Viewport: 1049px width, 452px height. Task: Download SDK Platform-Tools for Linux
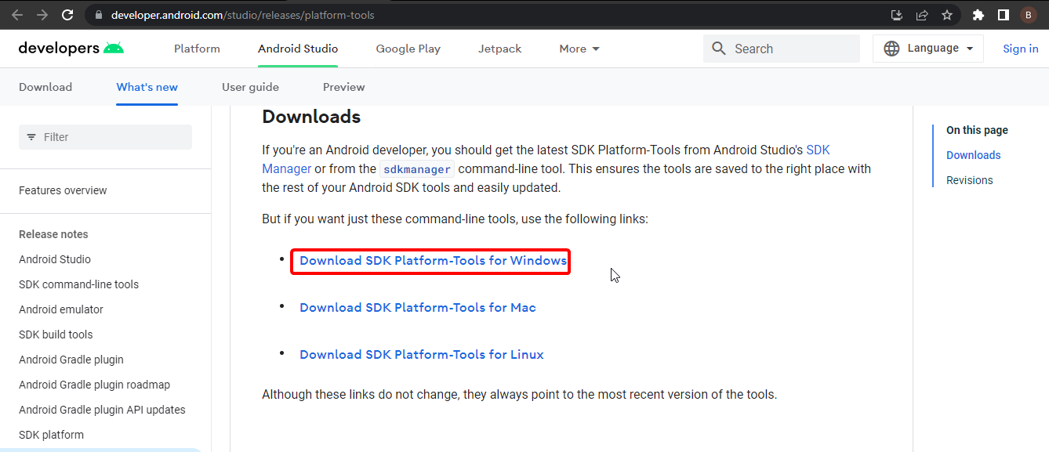click(x=421, y=355)
